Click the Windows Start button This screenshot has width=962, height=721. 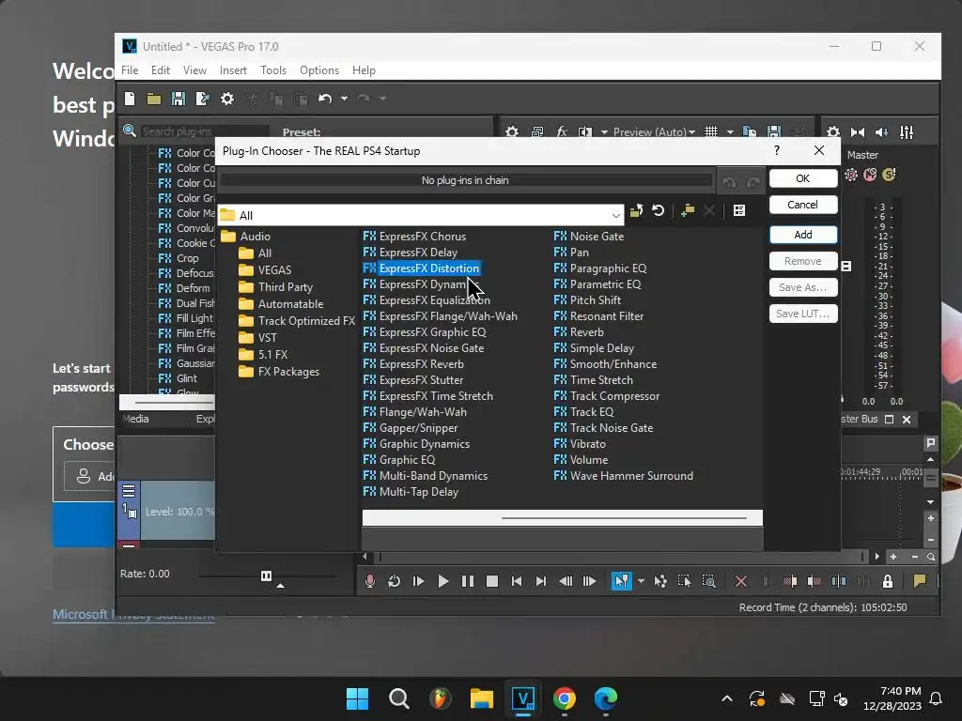point(357,698)
